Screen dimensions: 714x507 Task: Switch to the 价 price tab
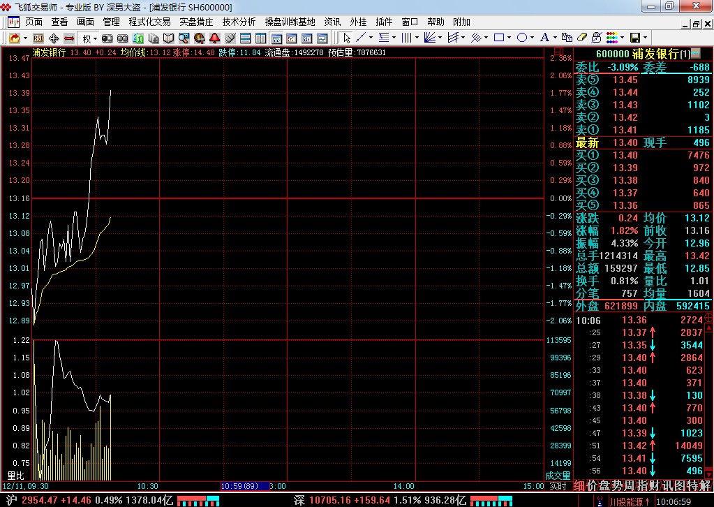point(591,485)
